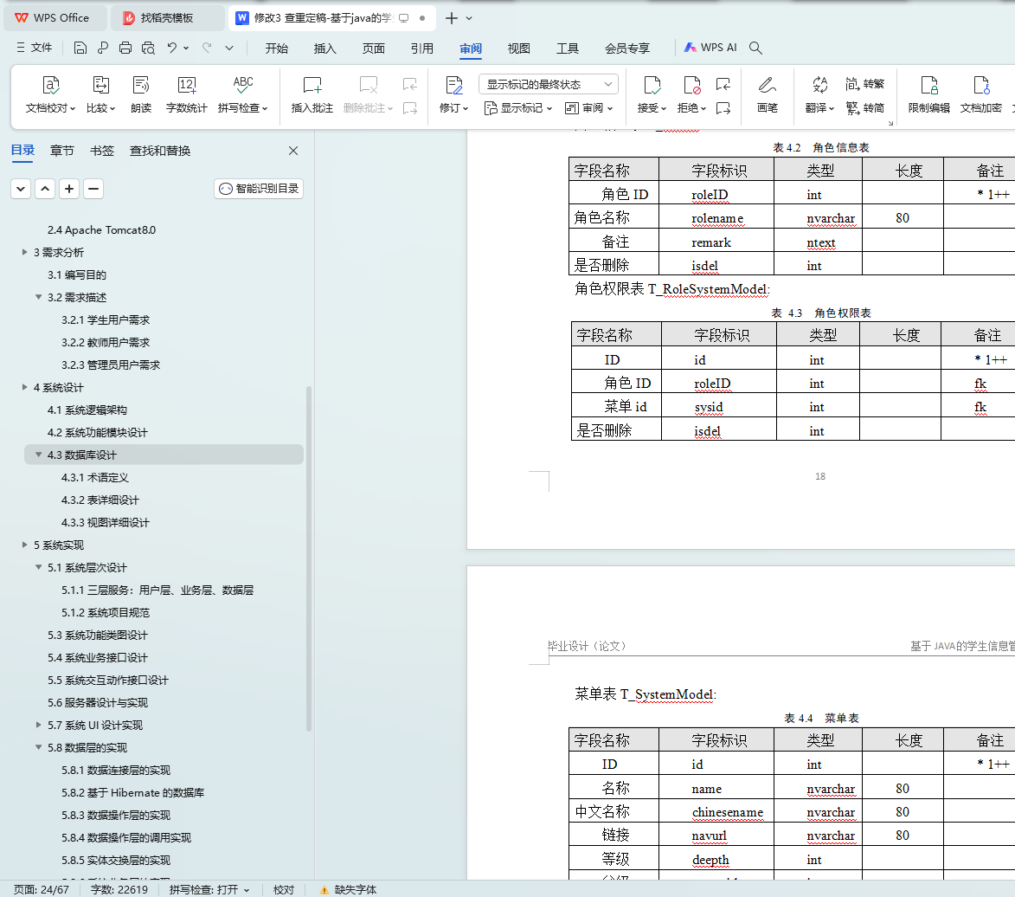Click 字数: 22619 in status bar
This screenshot has height=897, width=1015.
[x=119, y=890]
